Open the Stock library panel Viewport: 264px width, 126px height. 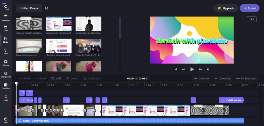click(x=6, y=28)
